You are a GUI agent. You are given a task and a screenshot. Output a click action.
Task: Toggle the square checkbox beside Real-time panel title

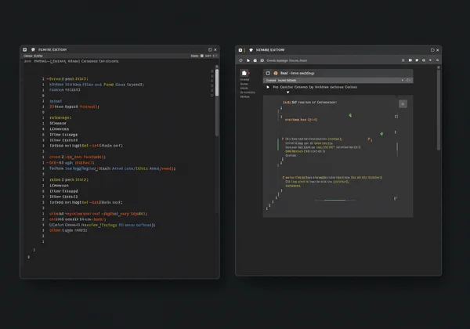[x=268, y=73]
